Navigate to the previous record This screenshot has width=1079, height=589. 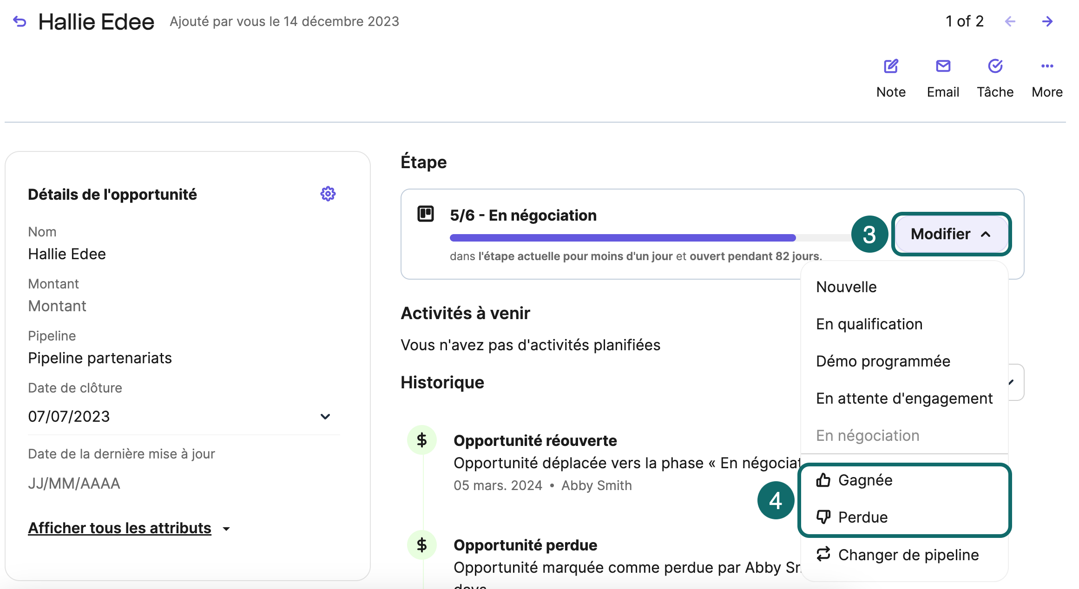click(x=1010, y=21)
